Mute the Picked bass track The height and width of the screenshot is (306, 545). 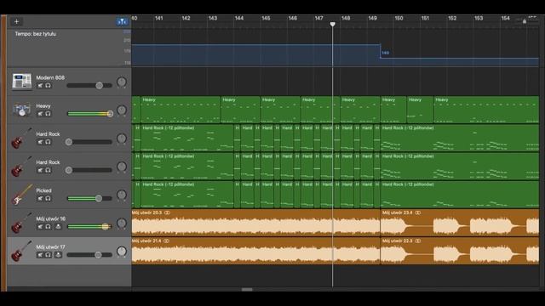(40, 198)
